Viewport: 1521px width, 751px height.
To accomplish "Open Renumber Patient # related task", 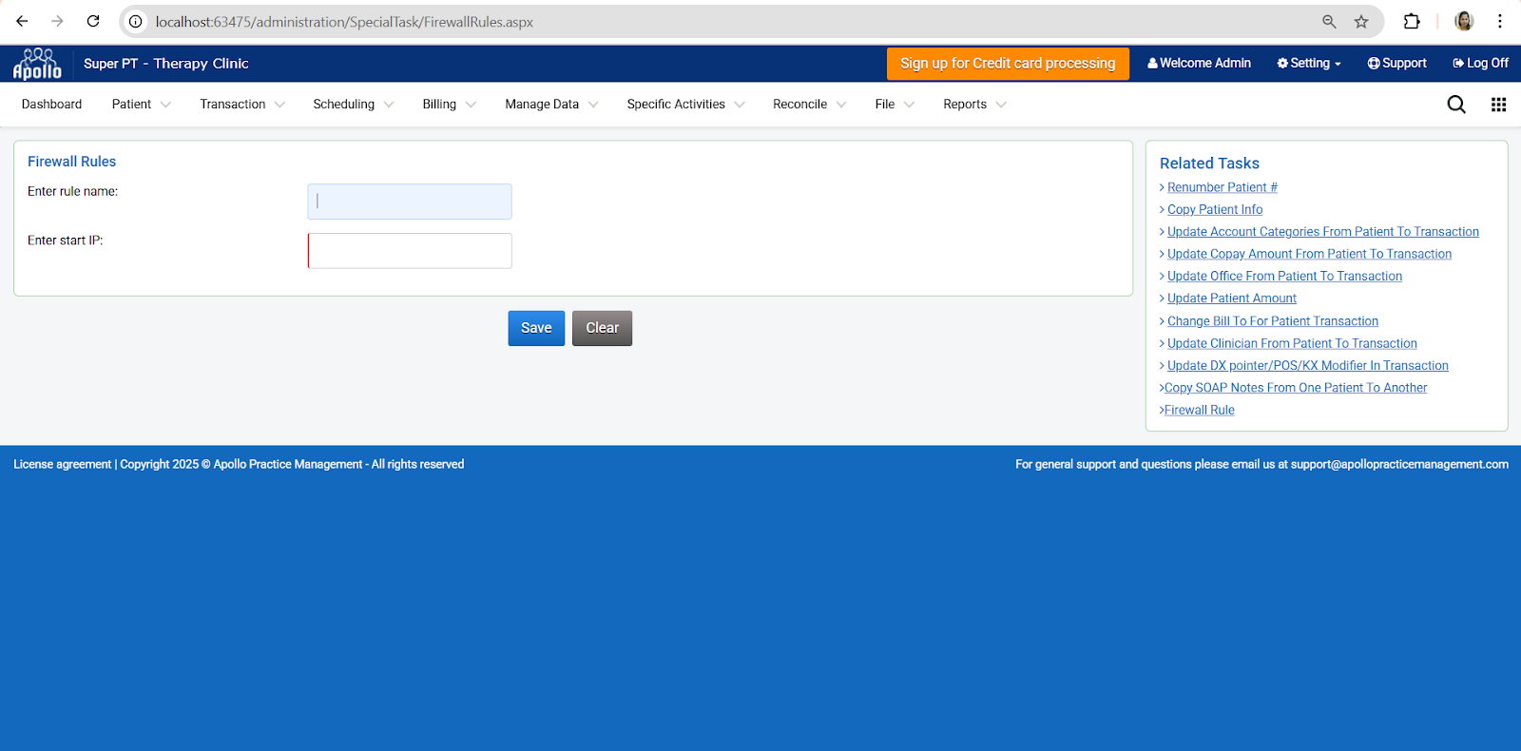I will coord(1222,187).
